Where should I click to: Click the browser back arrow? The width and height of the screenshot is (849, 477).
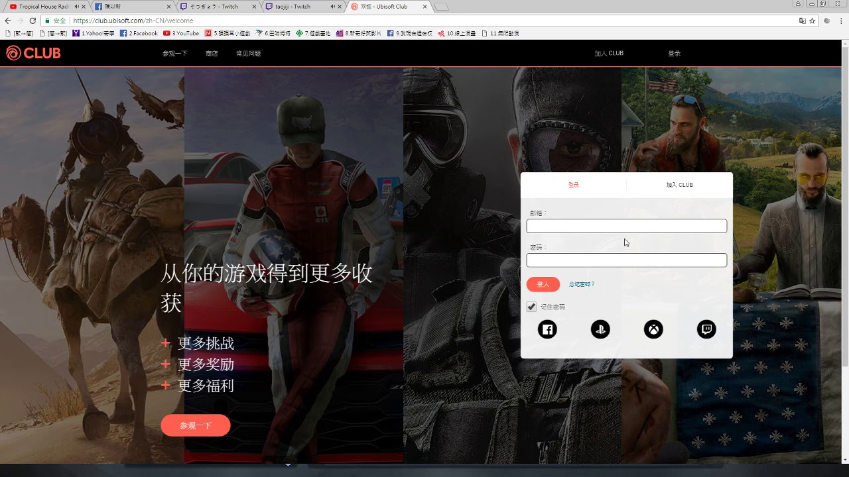(x=7, y=21)
